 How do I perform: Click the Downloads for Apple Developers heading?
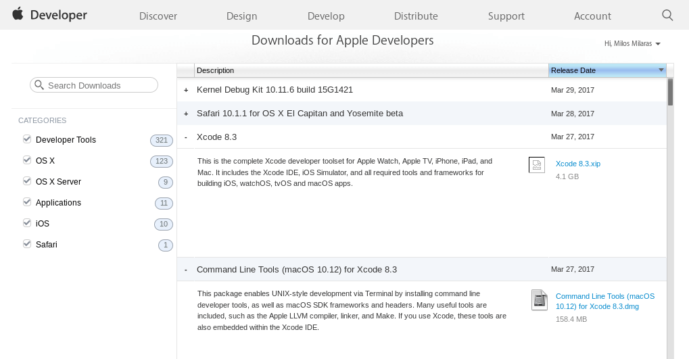[x=342, y=41]
